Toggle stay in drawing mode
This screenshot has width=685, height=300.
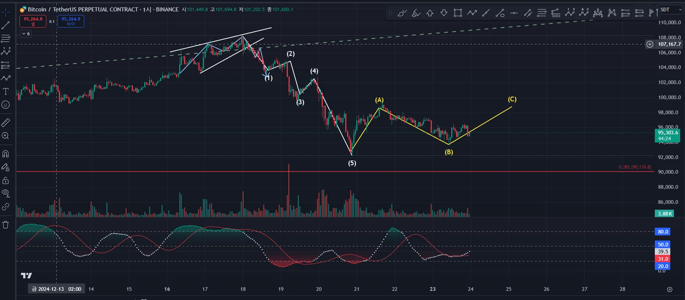tap(6, 167)
